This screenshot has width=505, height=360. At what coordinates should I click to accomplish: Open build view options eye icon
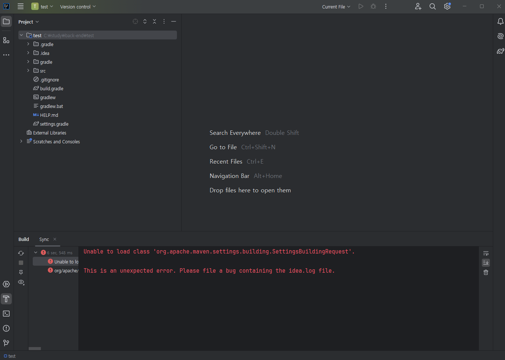[x=21, y=282]
